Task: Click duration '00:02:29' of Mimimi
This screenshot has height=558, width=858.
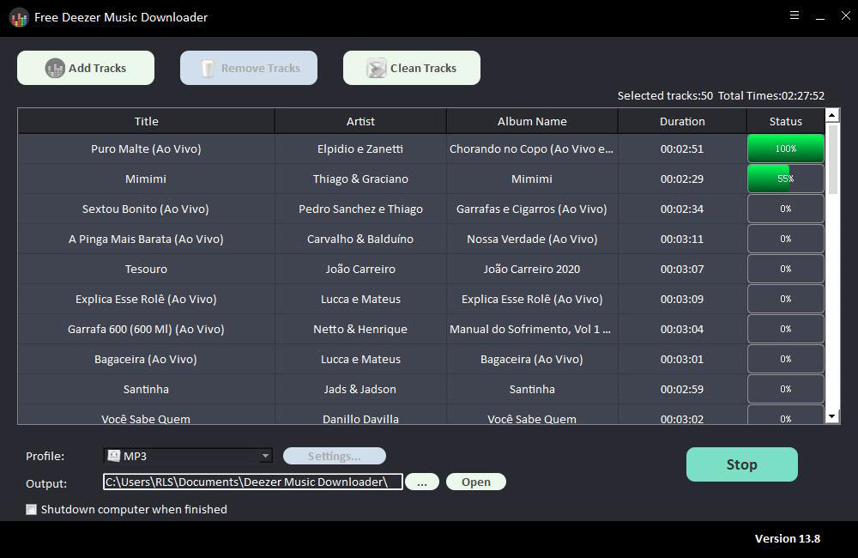Action: (682, 179)
